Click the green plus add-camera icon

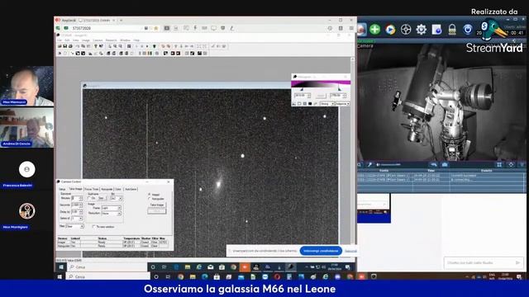point(374,30)
